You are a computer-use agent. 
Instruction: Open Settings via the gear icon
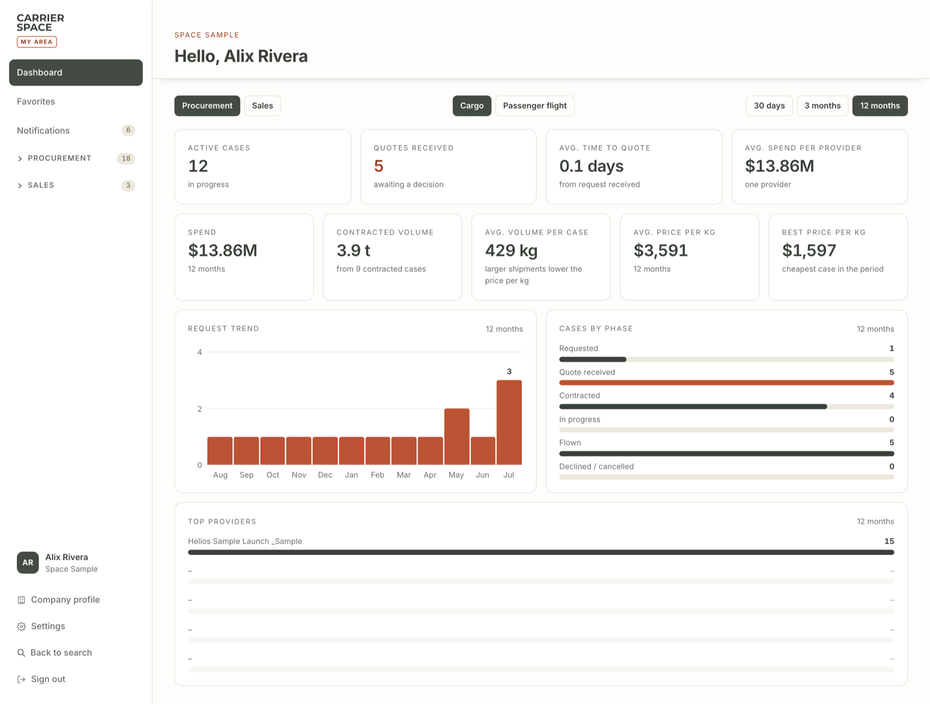(21, 627)
